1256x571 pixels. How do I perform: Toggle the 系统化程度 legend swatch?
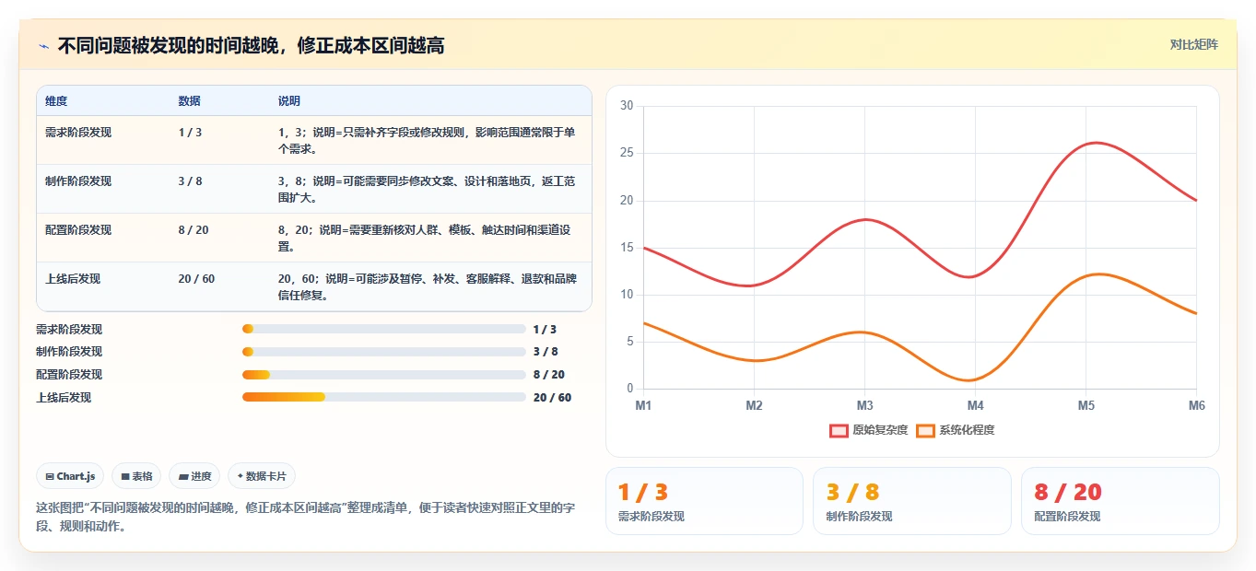coord(925,430)
